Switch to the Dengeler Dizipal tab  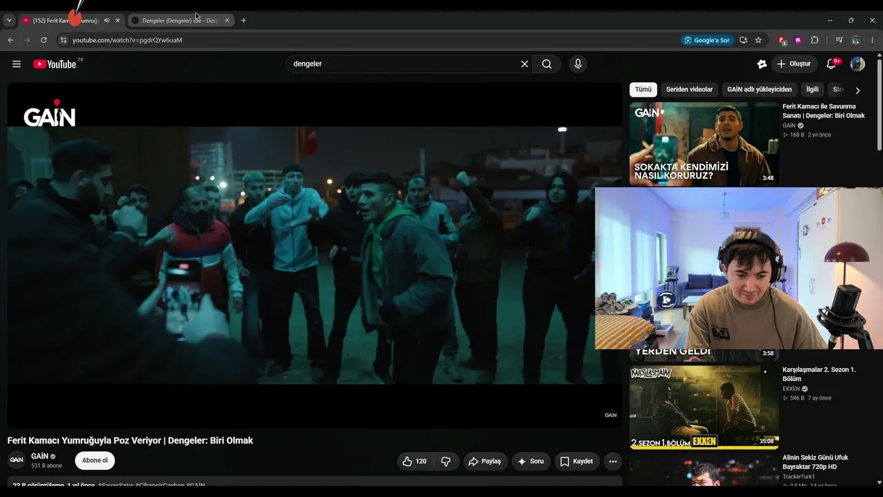pyautogui.click(x=181, y=21)
